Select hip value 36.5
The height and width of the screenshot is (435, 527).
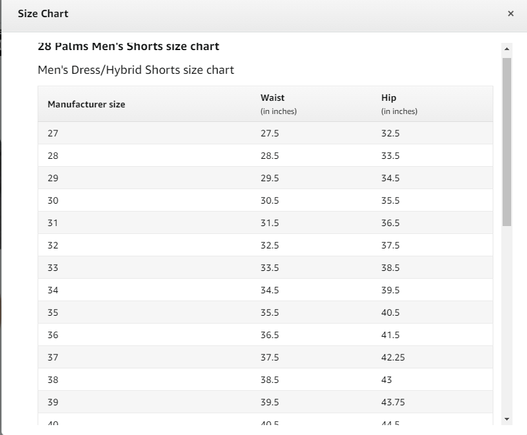point(390,223)
